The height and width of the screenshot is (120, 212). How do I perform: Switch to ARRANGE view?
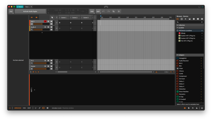point(18,108)
